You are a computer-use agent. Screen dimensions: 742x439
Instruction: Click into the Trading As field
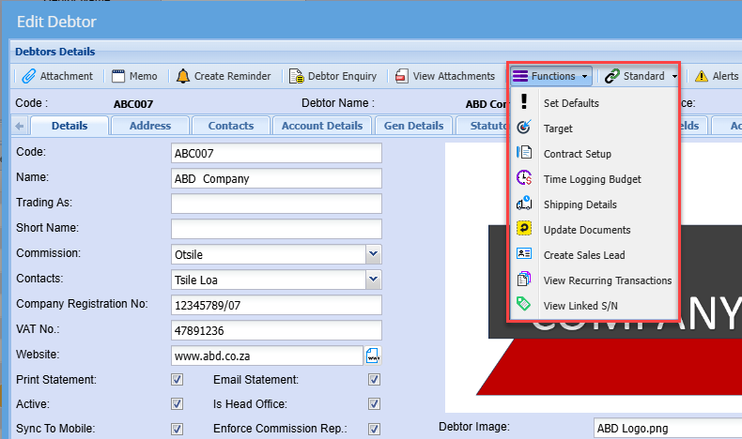[276, 204]
